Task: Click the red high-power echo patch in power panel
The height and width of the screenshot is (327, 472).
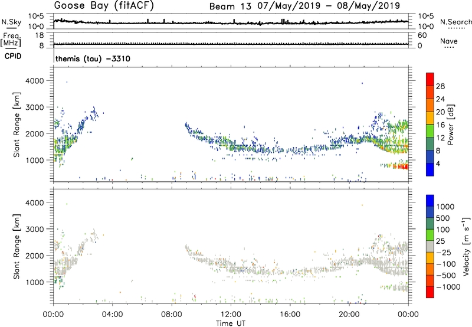Action: [x=401, y=166]
